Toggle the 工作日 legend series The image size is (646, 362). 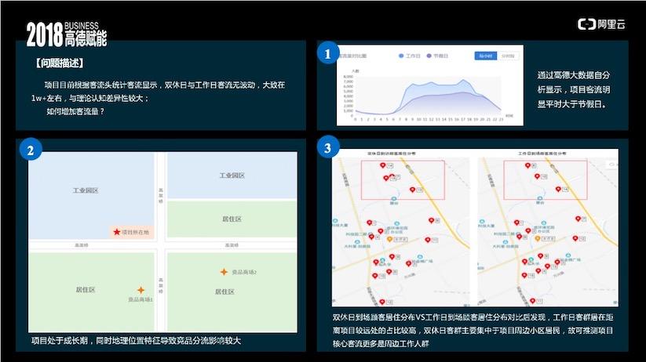pos(409,56)
